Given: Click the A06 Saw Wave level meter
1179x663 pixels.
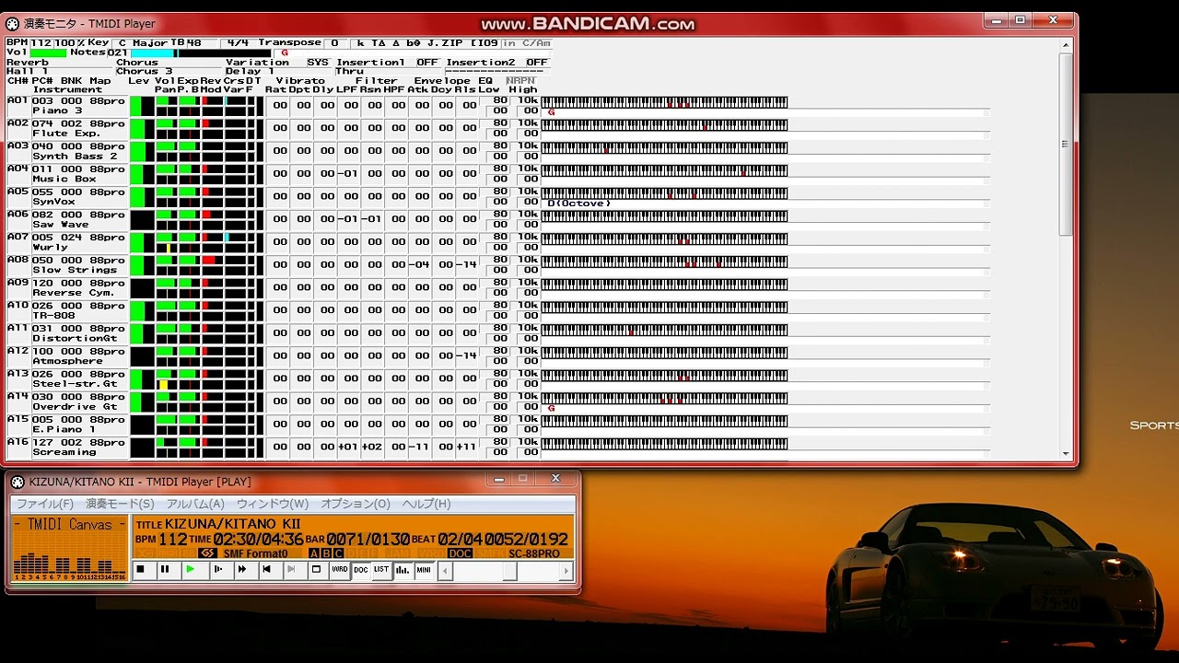Looking at the screenshot, I should 142,220.
